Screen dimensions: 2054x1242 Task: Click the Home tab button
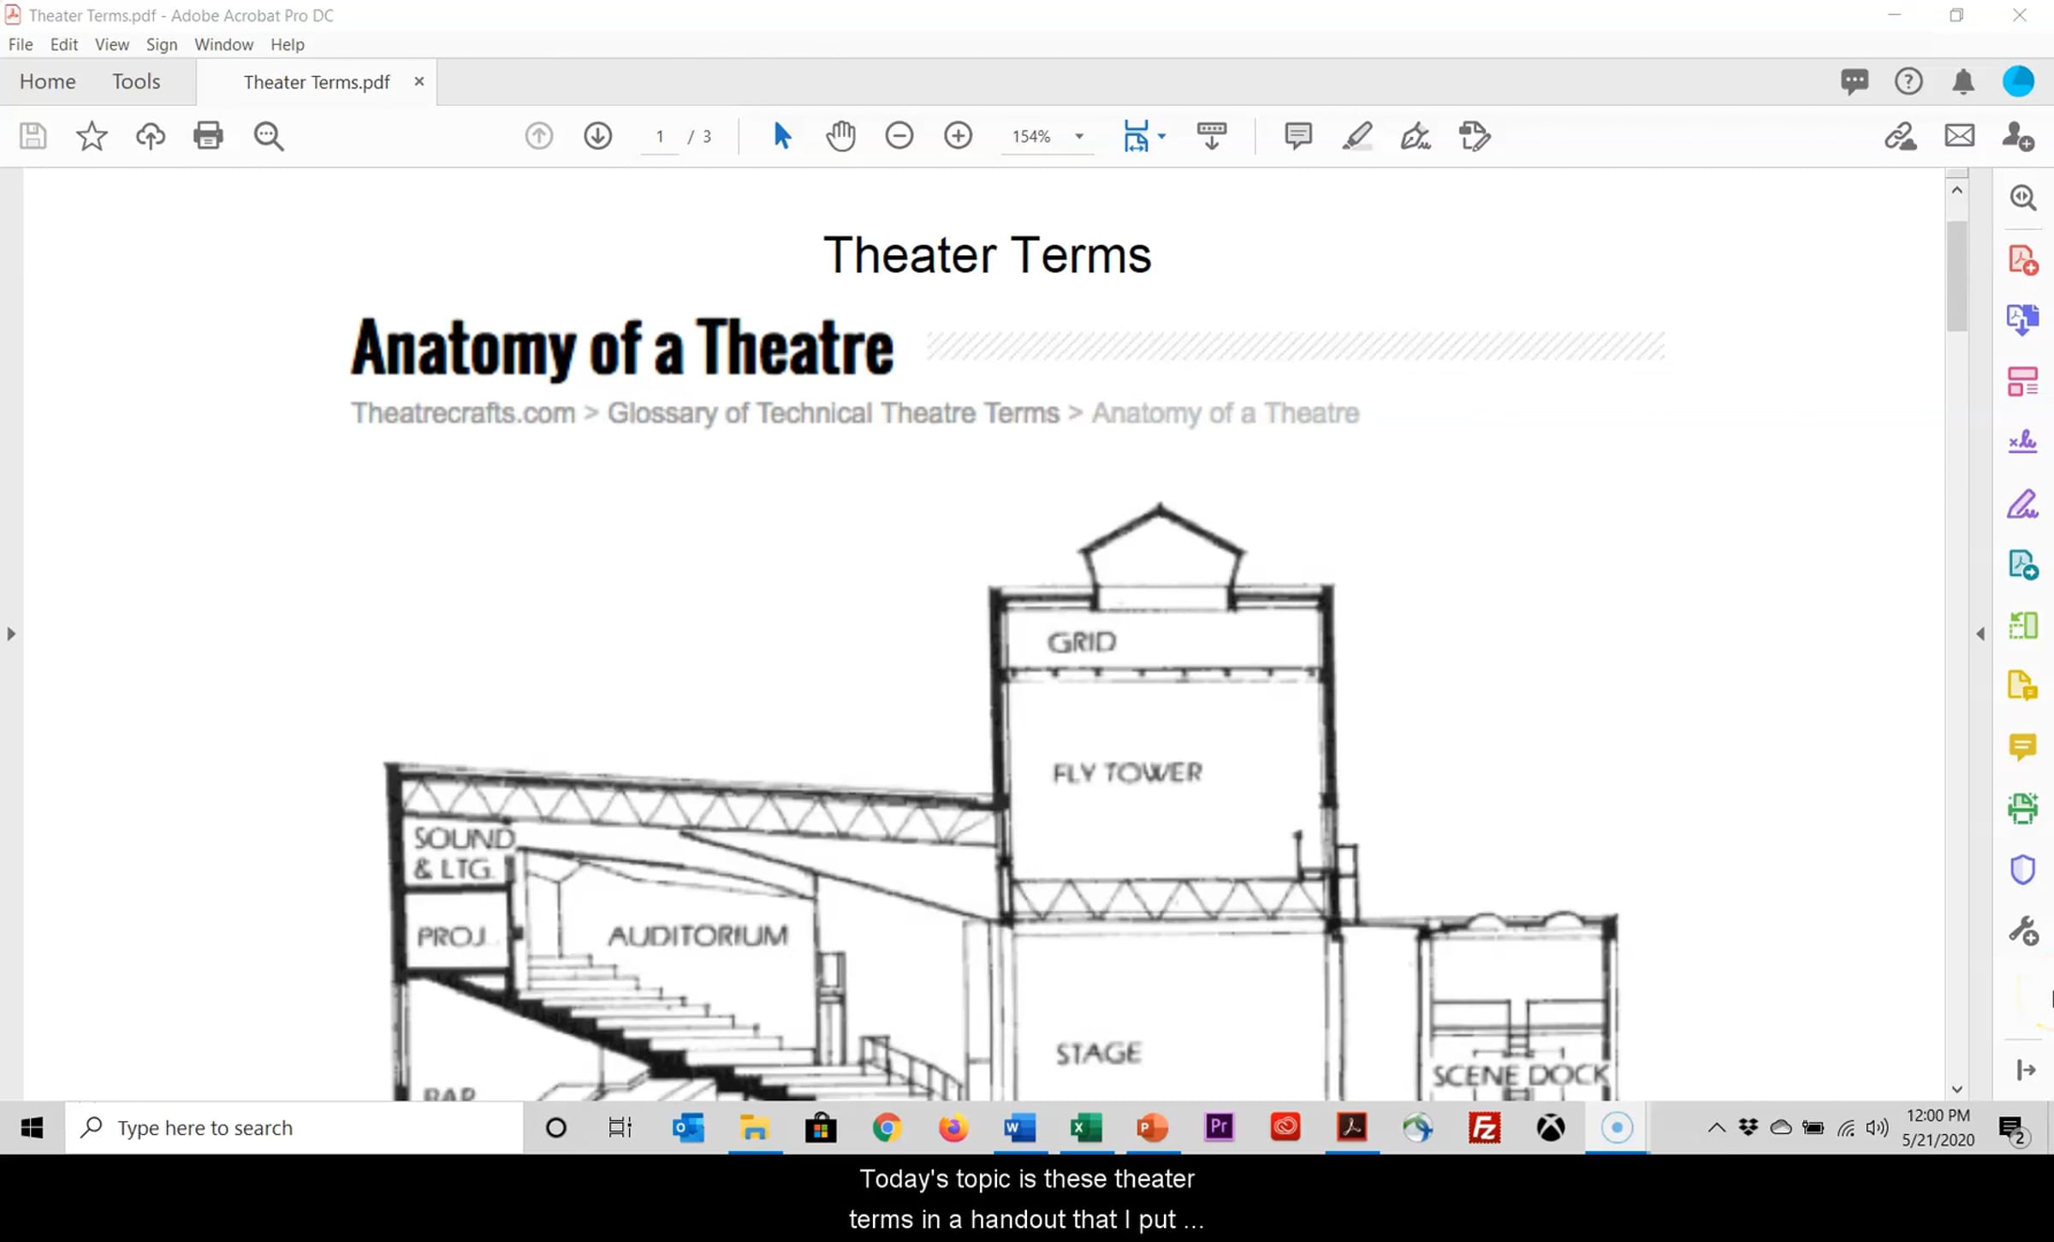[x=48, y=81]
